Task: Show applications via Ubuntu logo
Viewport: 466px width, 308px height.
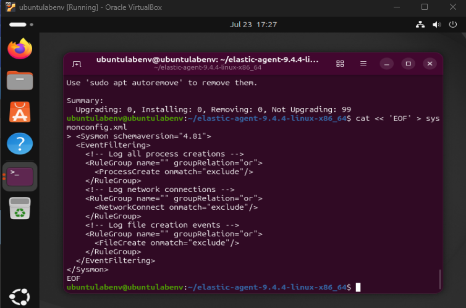Action: pos(20,297)
